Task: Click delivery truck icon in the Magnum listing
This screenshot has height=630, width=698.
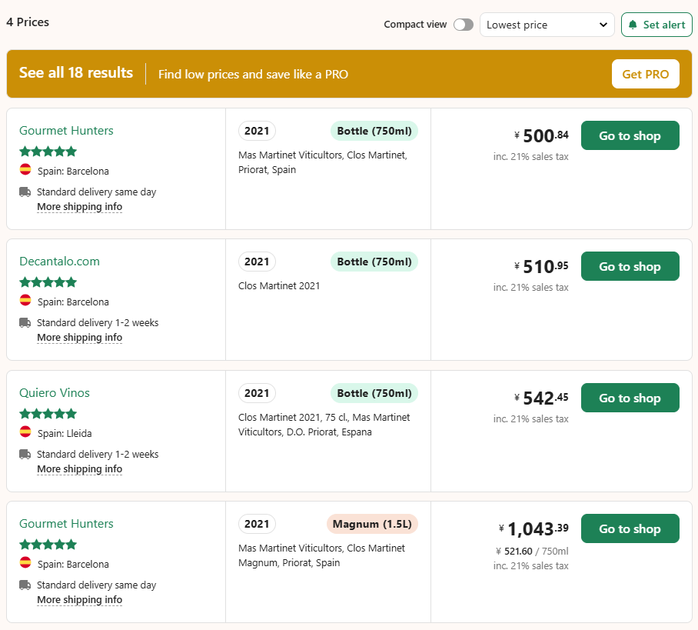Action: pos(25,585)
